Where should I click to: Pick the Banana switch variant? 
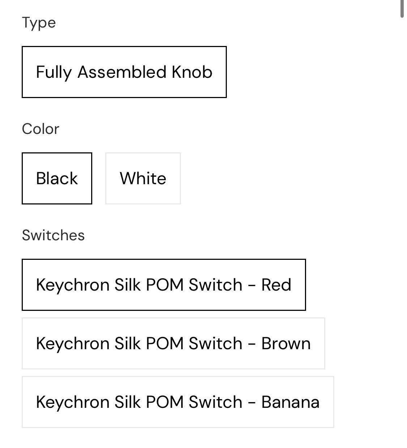[178, 402]
